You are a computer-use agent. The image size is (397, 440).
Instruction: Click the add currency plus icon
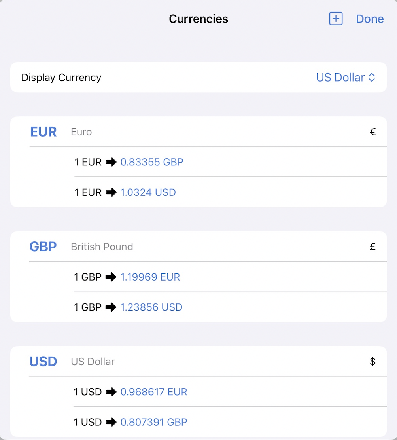[336, 19]
